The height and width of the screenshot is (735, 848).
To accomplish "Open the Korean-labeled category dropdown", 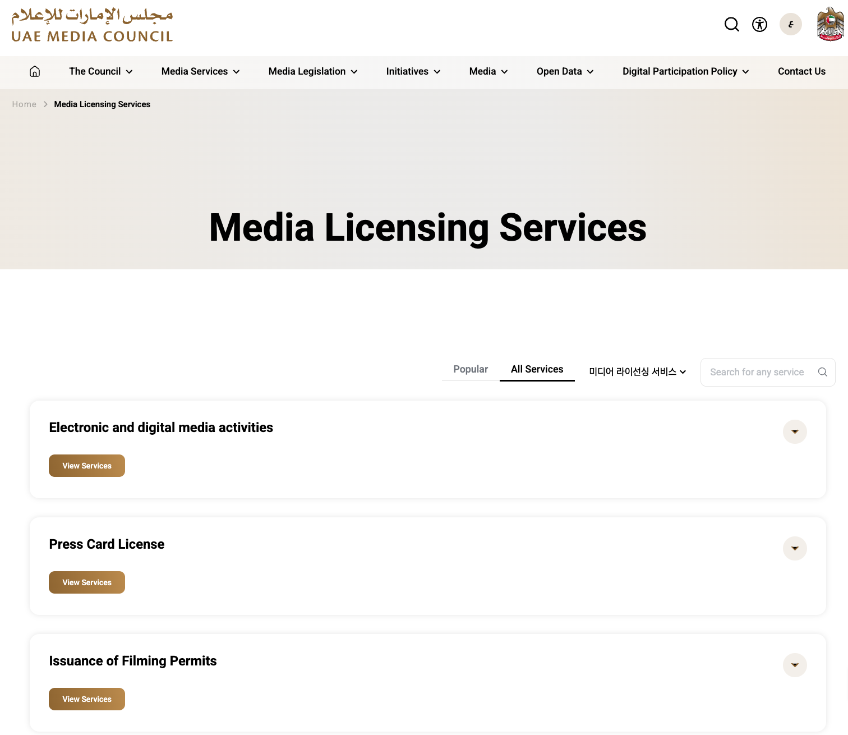I will click(637, 371).
